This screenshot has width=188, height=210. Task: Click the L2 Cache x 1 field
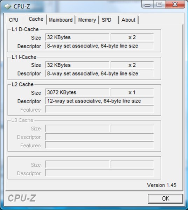132,92
